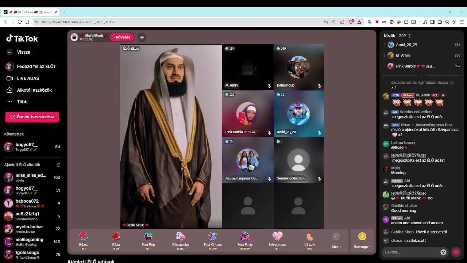Viewport: 467px width, 263px height.
Task: Send the Pénzpuska gift
Action: point(181,240)
